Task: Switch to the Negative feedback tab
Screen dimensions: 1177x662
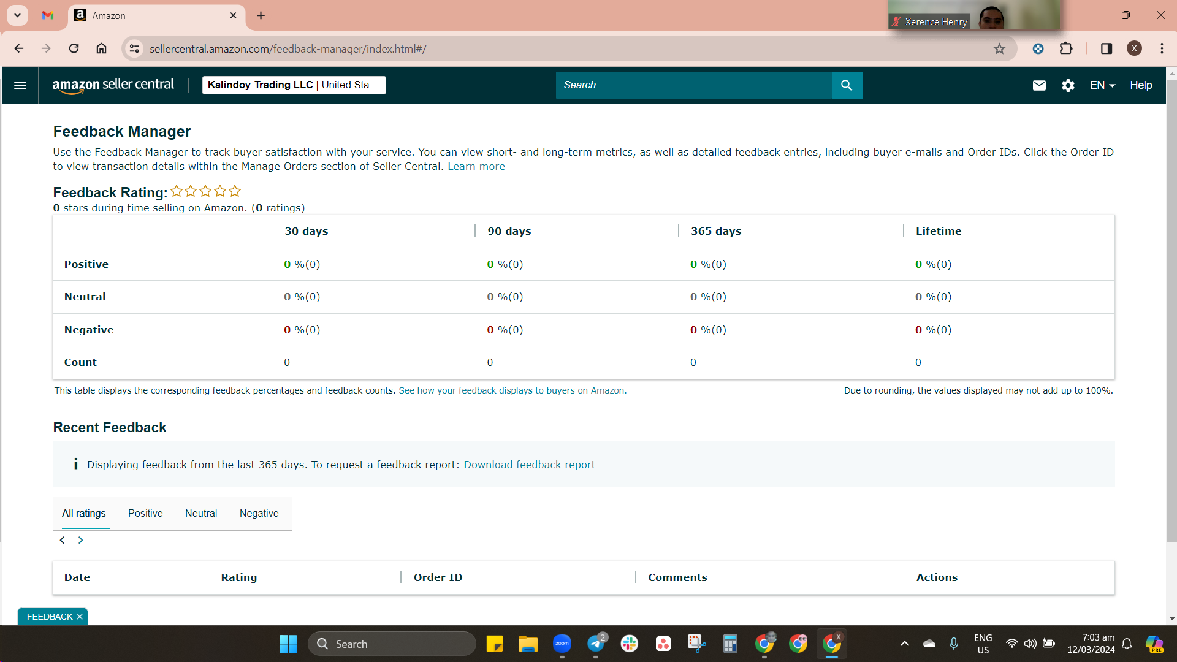Action: click(259, 514)
